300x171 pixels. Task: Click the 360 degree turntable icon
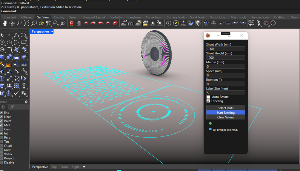251,23
